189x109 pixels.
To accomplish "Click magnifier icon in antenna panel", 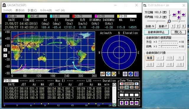I will coord(169,21).
